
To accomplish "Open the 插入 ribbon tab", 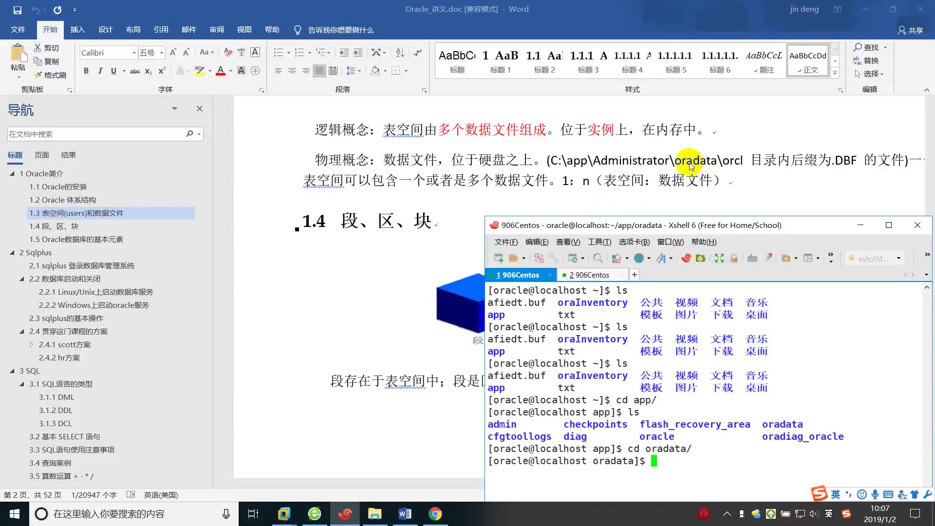I will coord(77,30).
